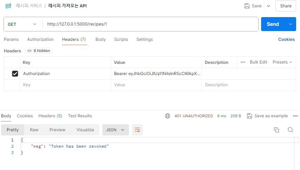Open the Settings tab
Screen dimensions: 300x170
pos(145,39)
